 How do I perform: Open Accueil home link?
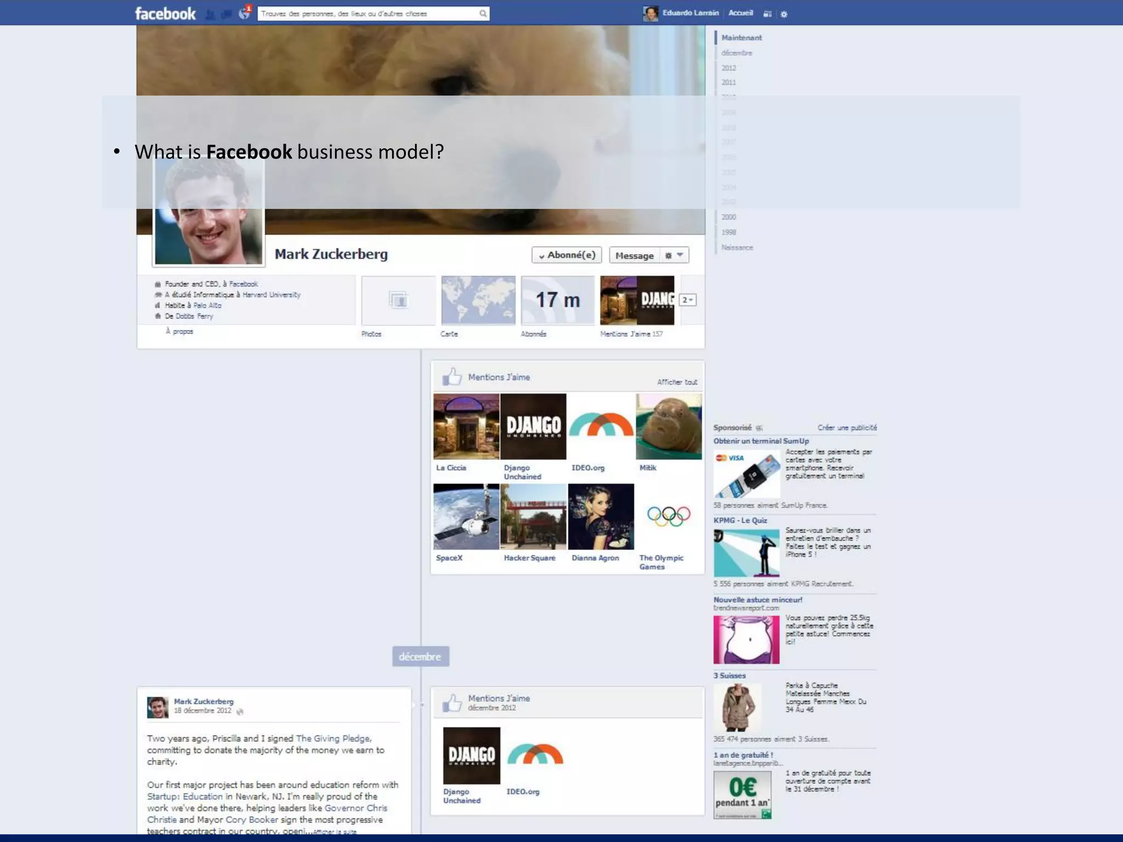point(740,13)
